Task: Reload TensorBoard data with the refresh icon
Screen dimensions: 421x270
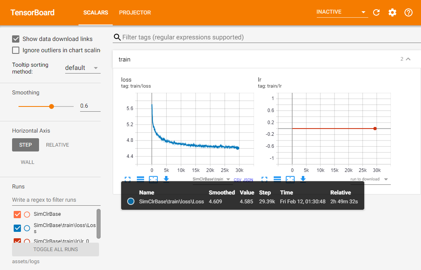Action: [x=376, y=12]
